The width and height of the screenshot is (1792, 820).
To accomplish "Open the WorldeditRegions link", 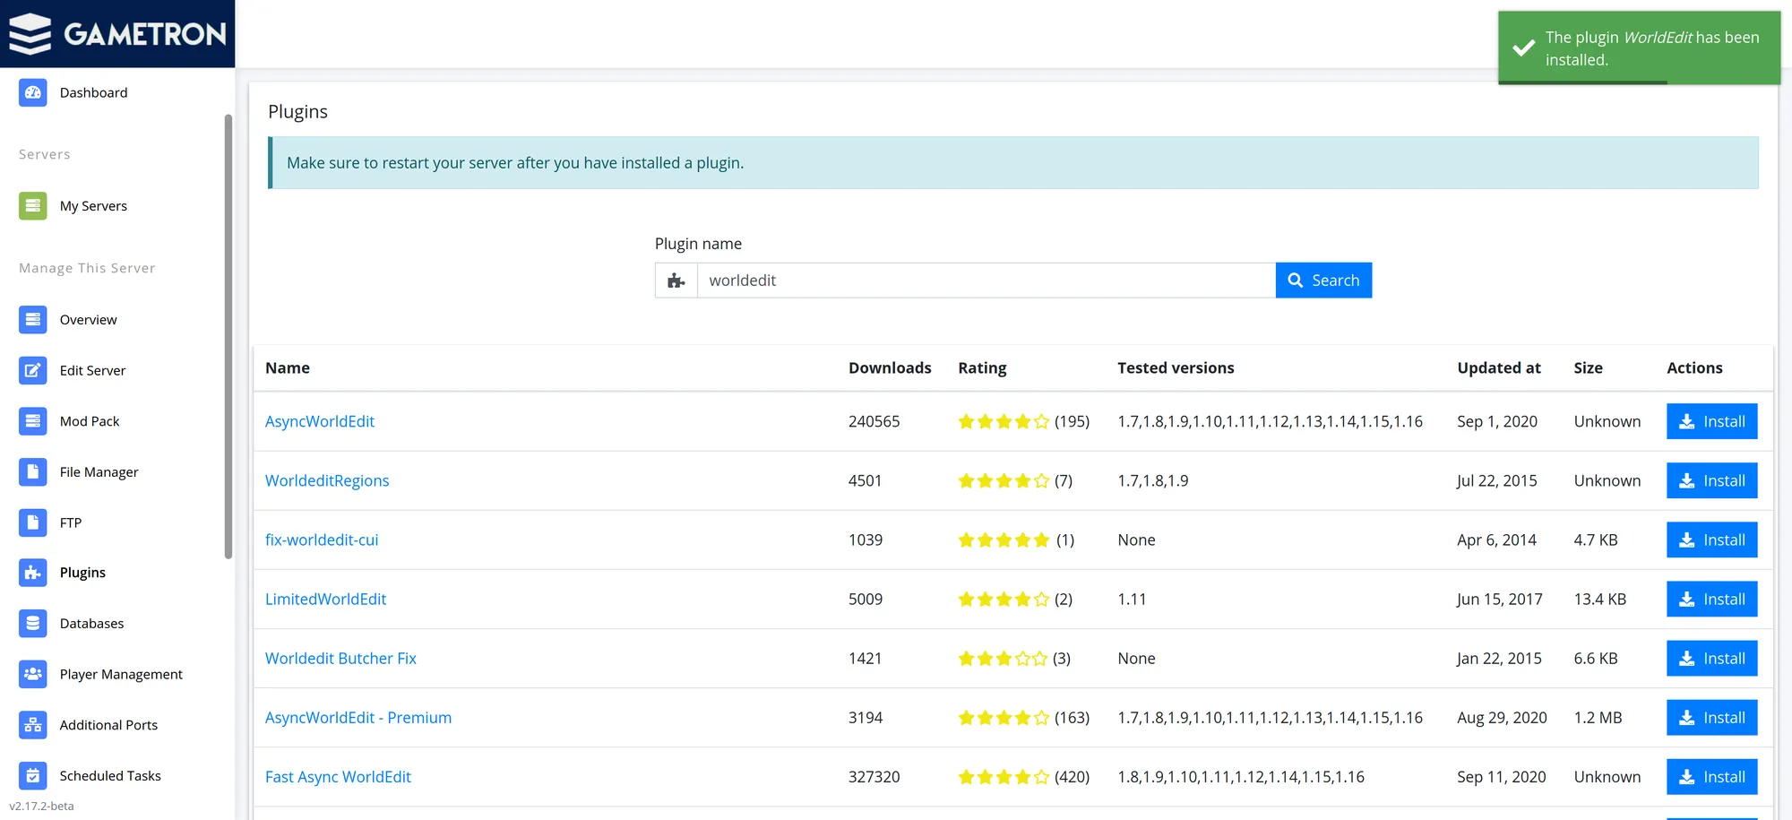I will 327,480.
